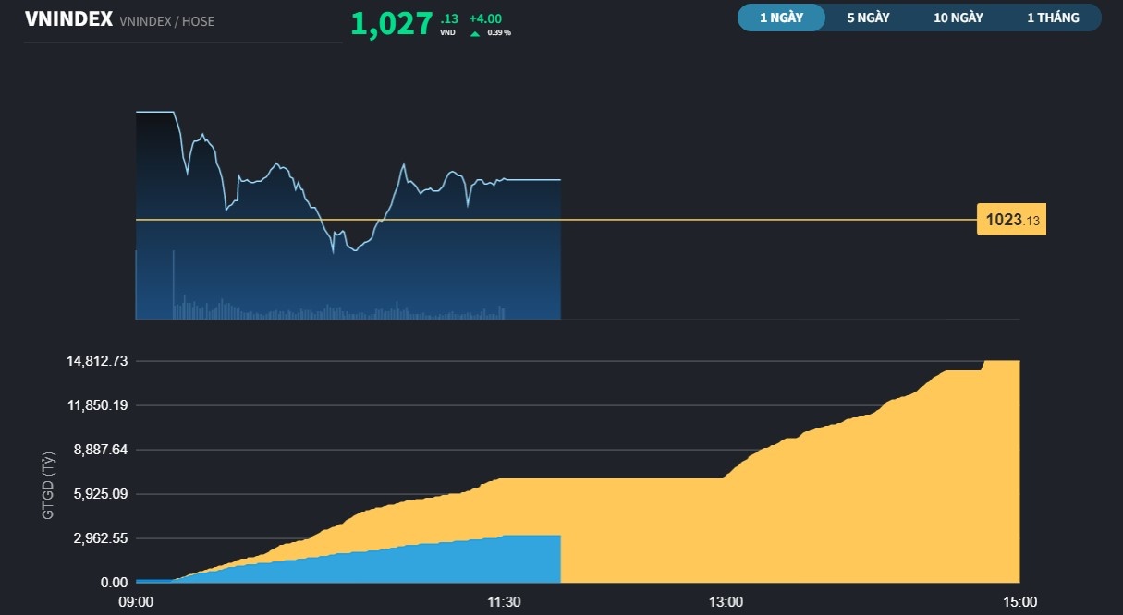This screenshot has height=615, width=1123.
Task: Switch to the 5 NGÀY tab
Action: [868, 18]
